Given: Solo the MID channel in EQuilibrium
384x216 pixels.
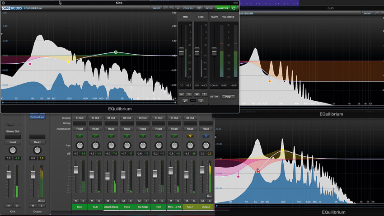Looking at the screenshot, I should click(x=189, y=94).
